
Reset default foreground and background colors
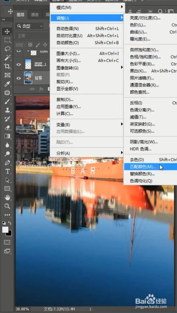pyautogui.click(x=4, y=223)
